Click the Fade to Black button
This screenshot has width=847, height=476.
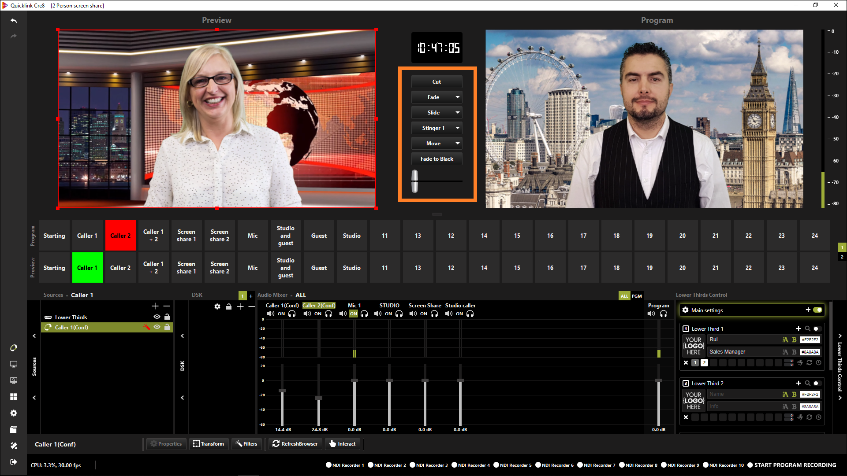[x=437, y=159]
